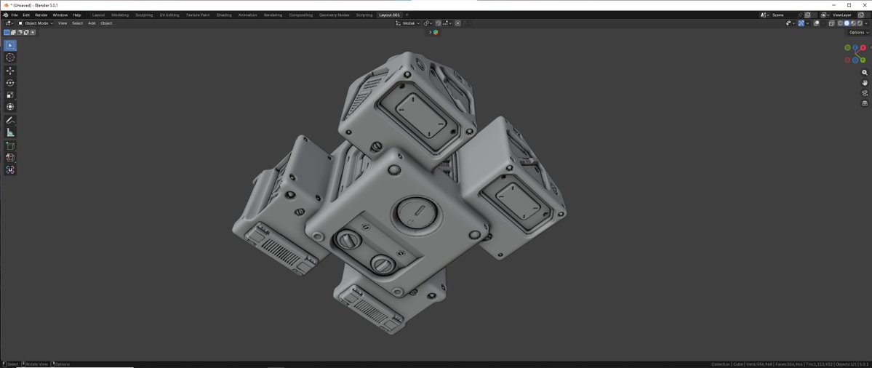872x368 pixels.
Task: Select the Move tool
Action: [x=10, y=71]
